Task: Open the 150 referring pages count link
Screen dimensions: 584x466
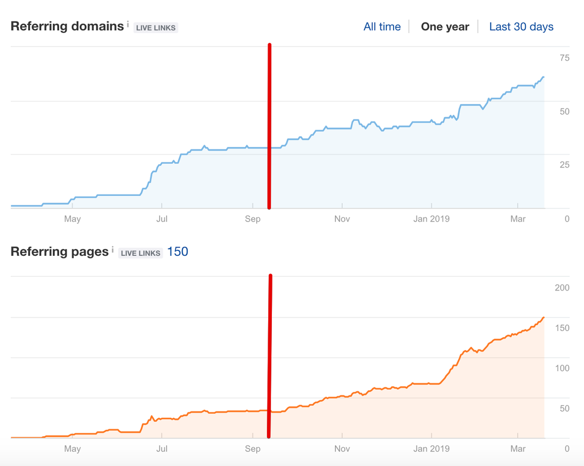Action: coord(177,252)
